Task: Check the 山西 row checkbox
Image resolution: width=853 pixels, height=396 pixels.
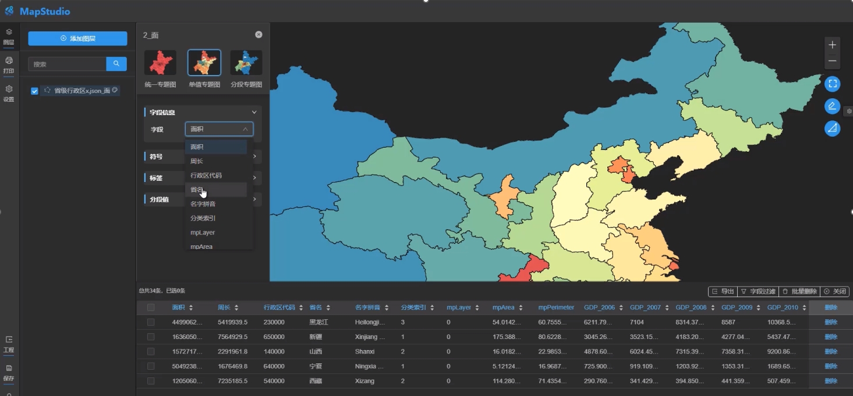Action: 151,352
